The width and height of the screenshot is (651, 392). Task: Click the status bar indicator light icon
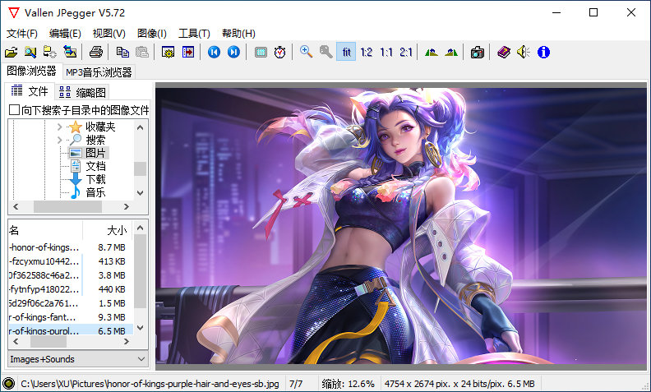[8, 384]
